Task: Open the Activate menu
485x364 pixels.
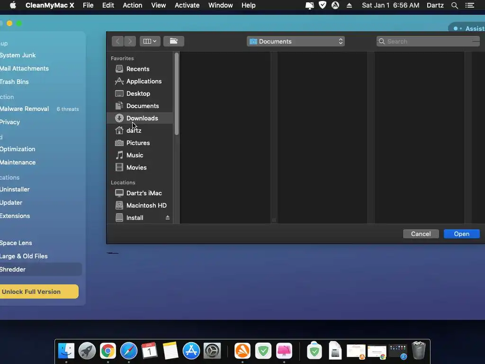Action: point(187,5)
